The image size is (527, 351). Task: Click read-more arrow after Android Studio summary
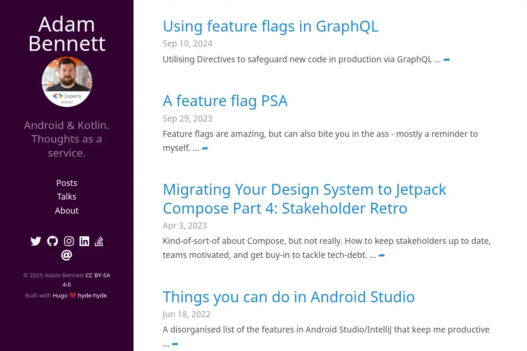click(175, 344)
